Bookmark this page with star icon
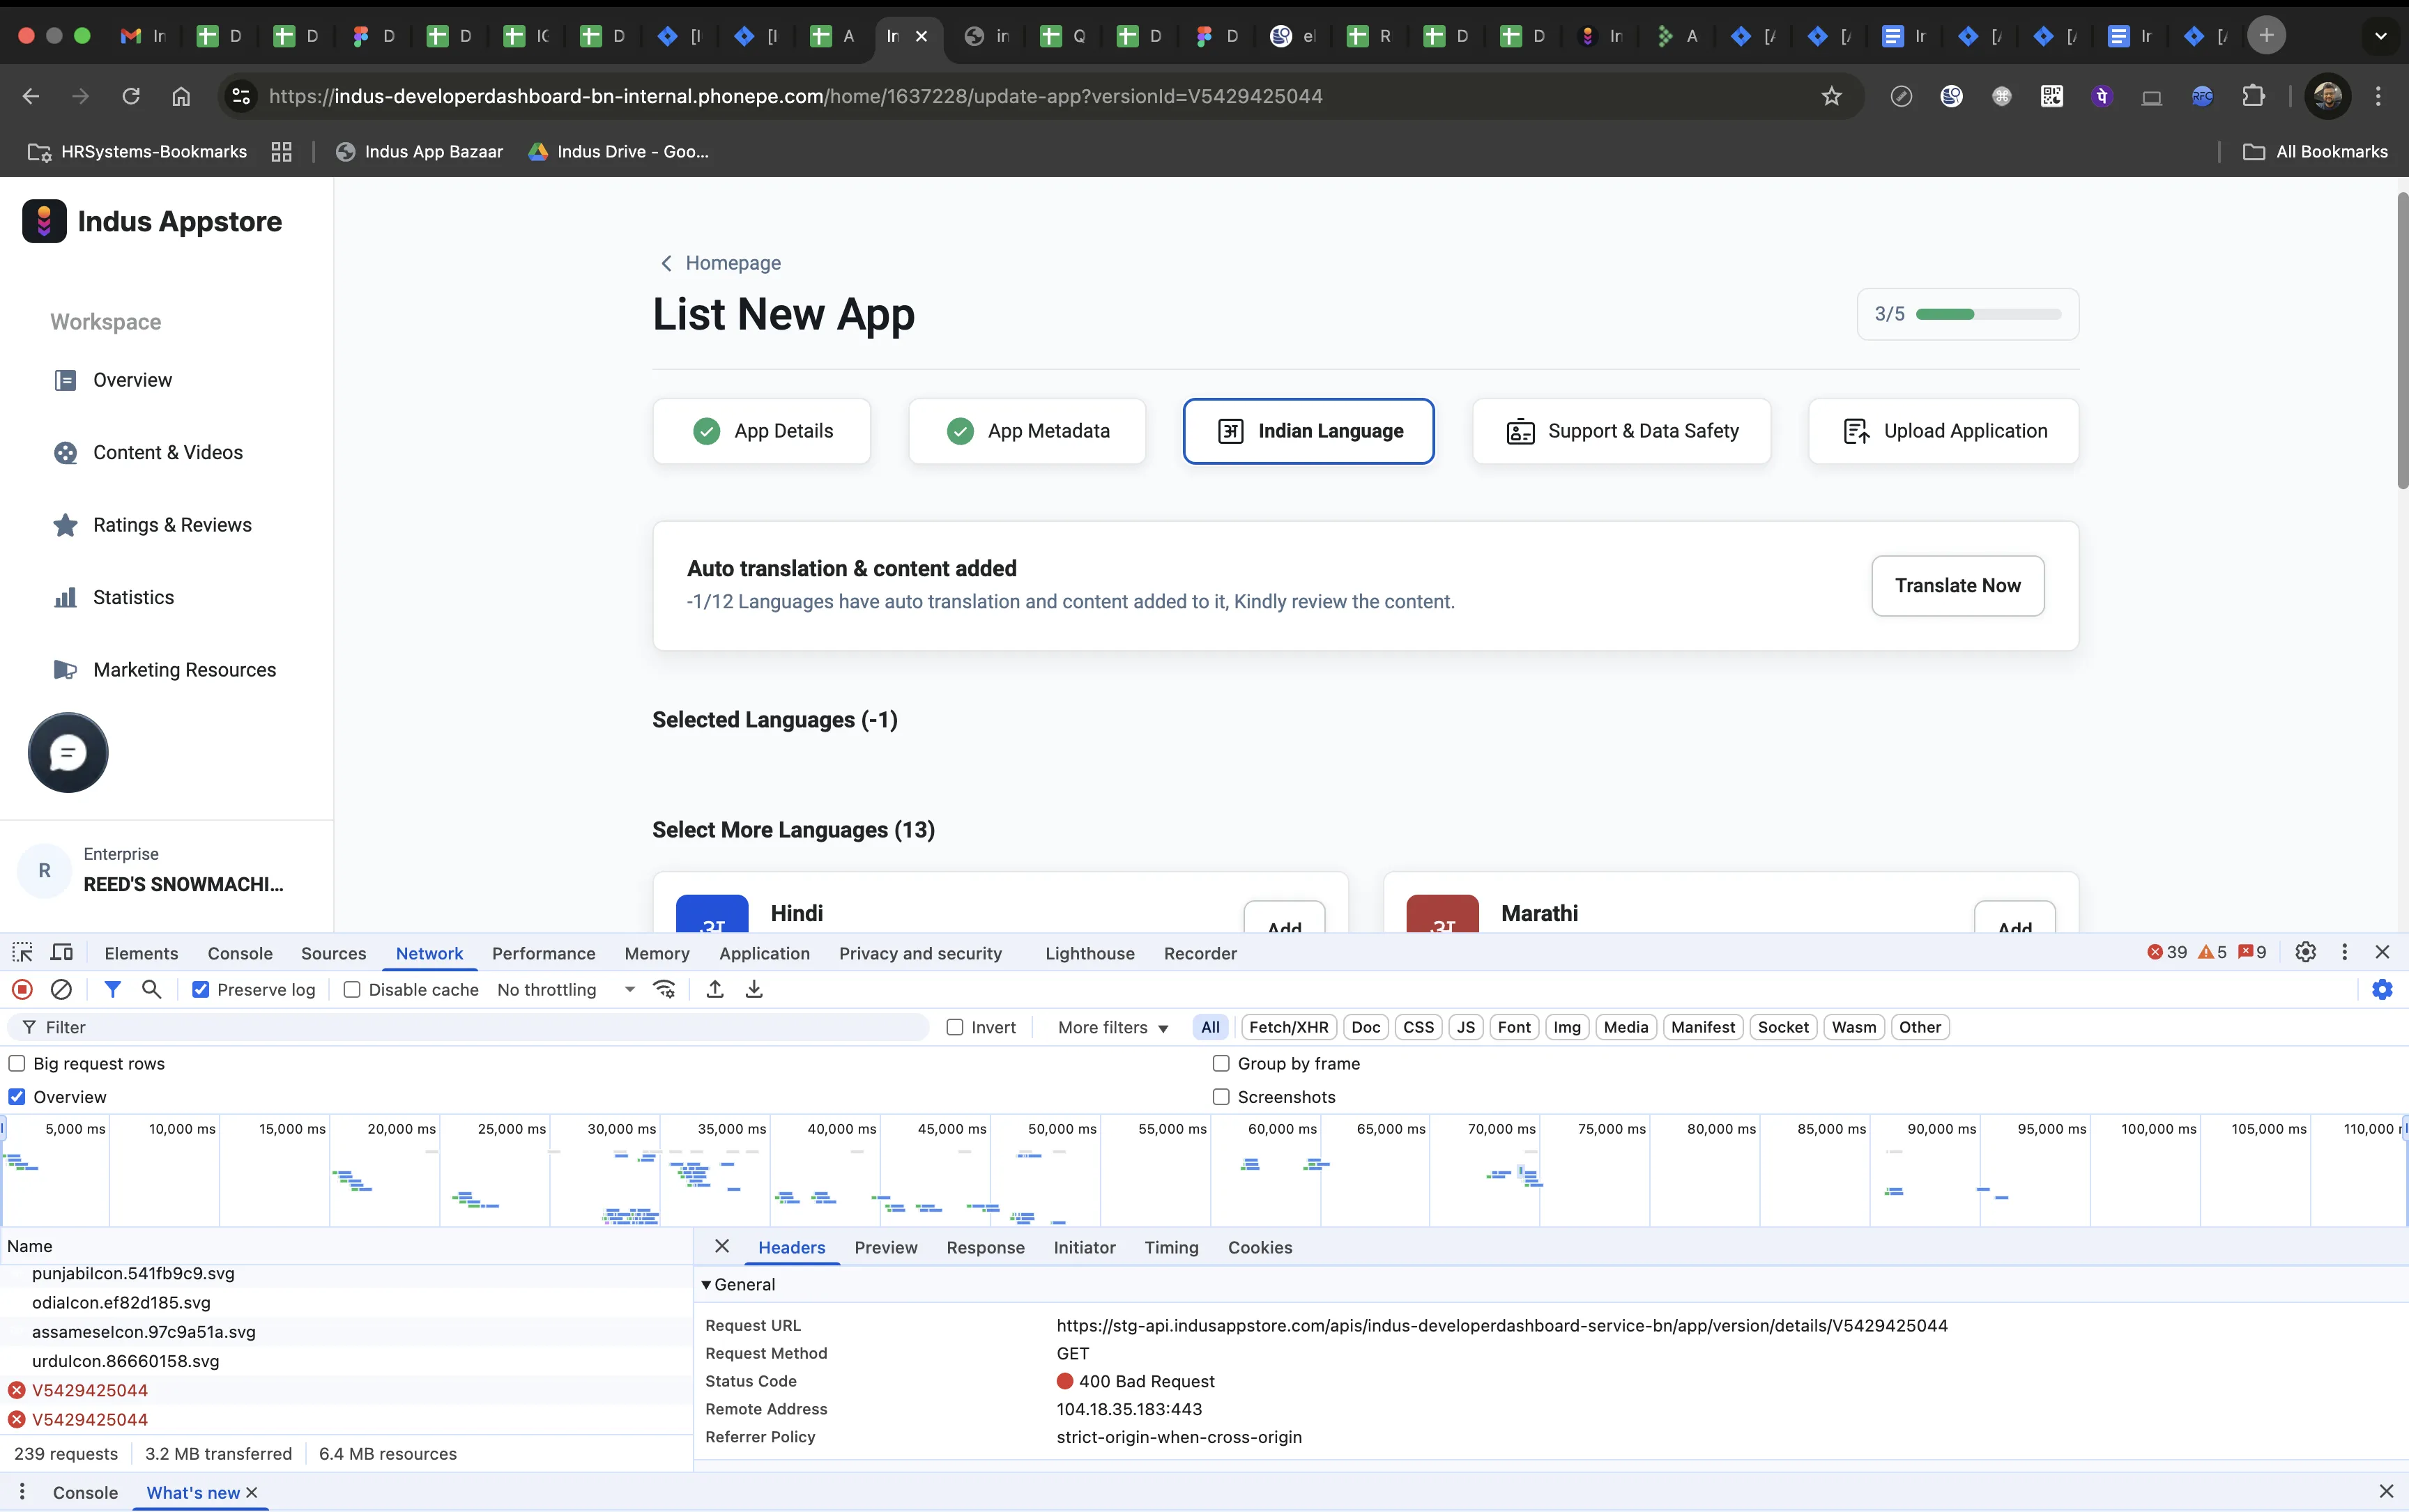2409x1512 pixels. coord(1830,96)
